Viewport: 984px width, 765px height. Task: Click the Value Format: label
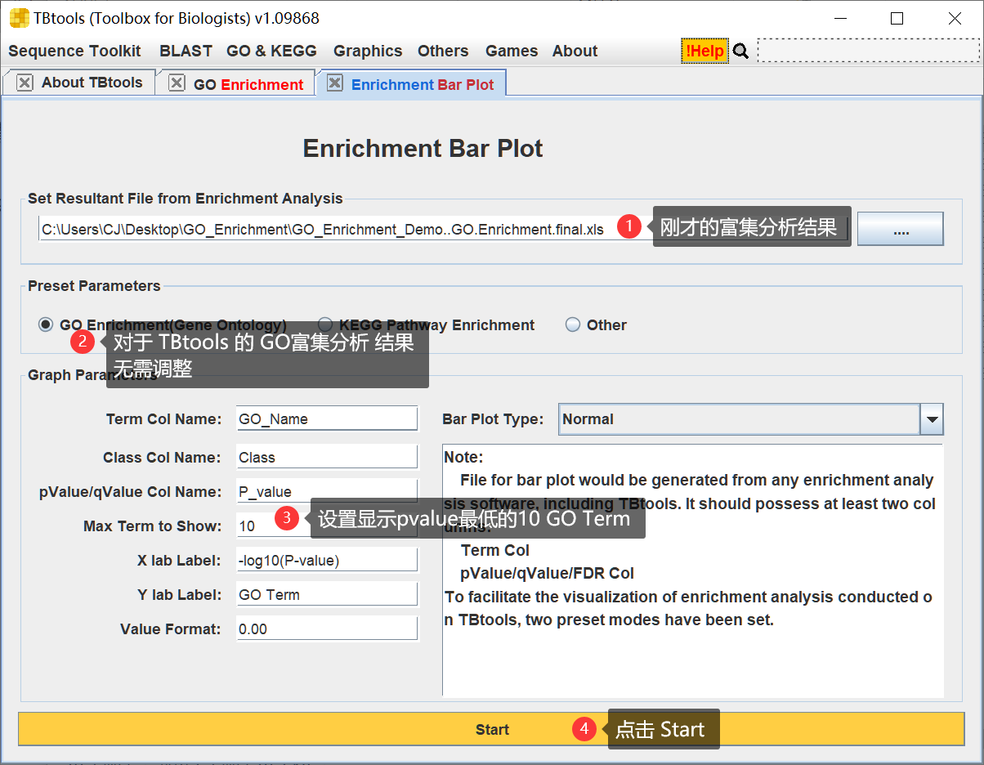(171, 629)
